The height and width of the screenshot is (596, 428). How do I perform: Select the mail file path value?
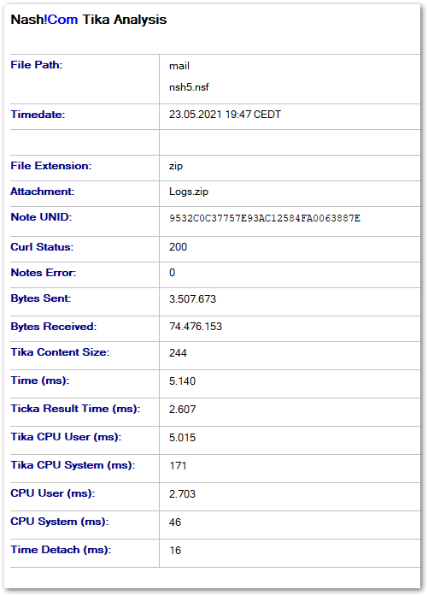[179, 66]
